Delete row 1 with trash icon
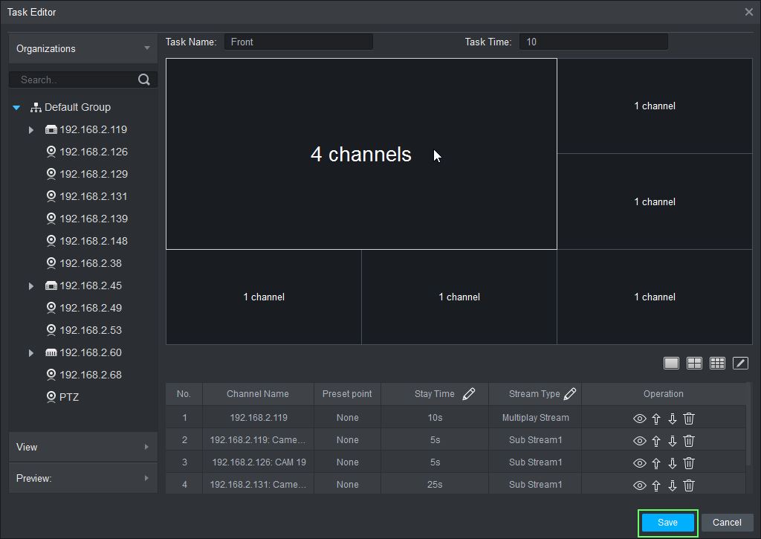Viewport: 761px width, 539px height. 689,419
